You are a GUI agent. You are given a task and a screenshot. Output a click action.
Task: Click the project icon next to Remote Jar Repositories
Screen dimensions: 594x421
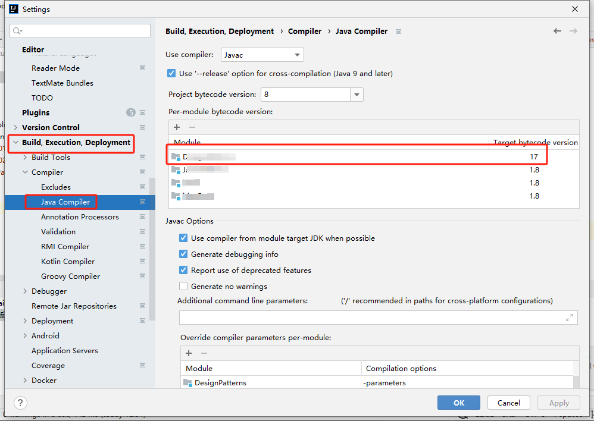[x=142, y=306]
